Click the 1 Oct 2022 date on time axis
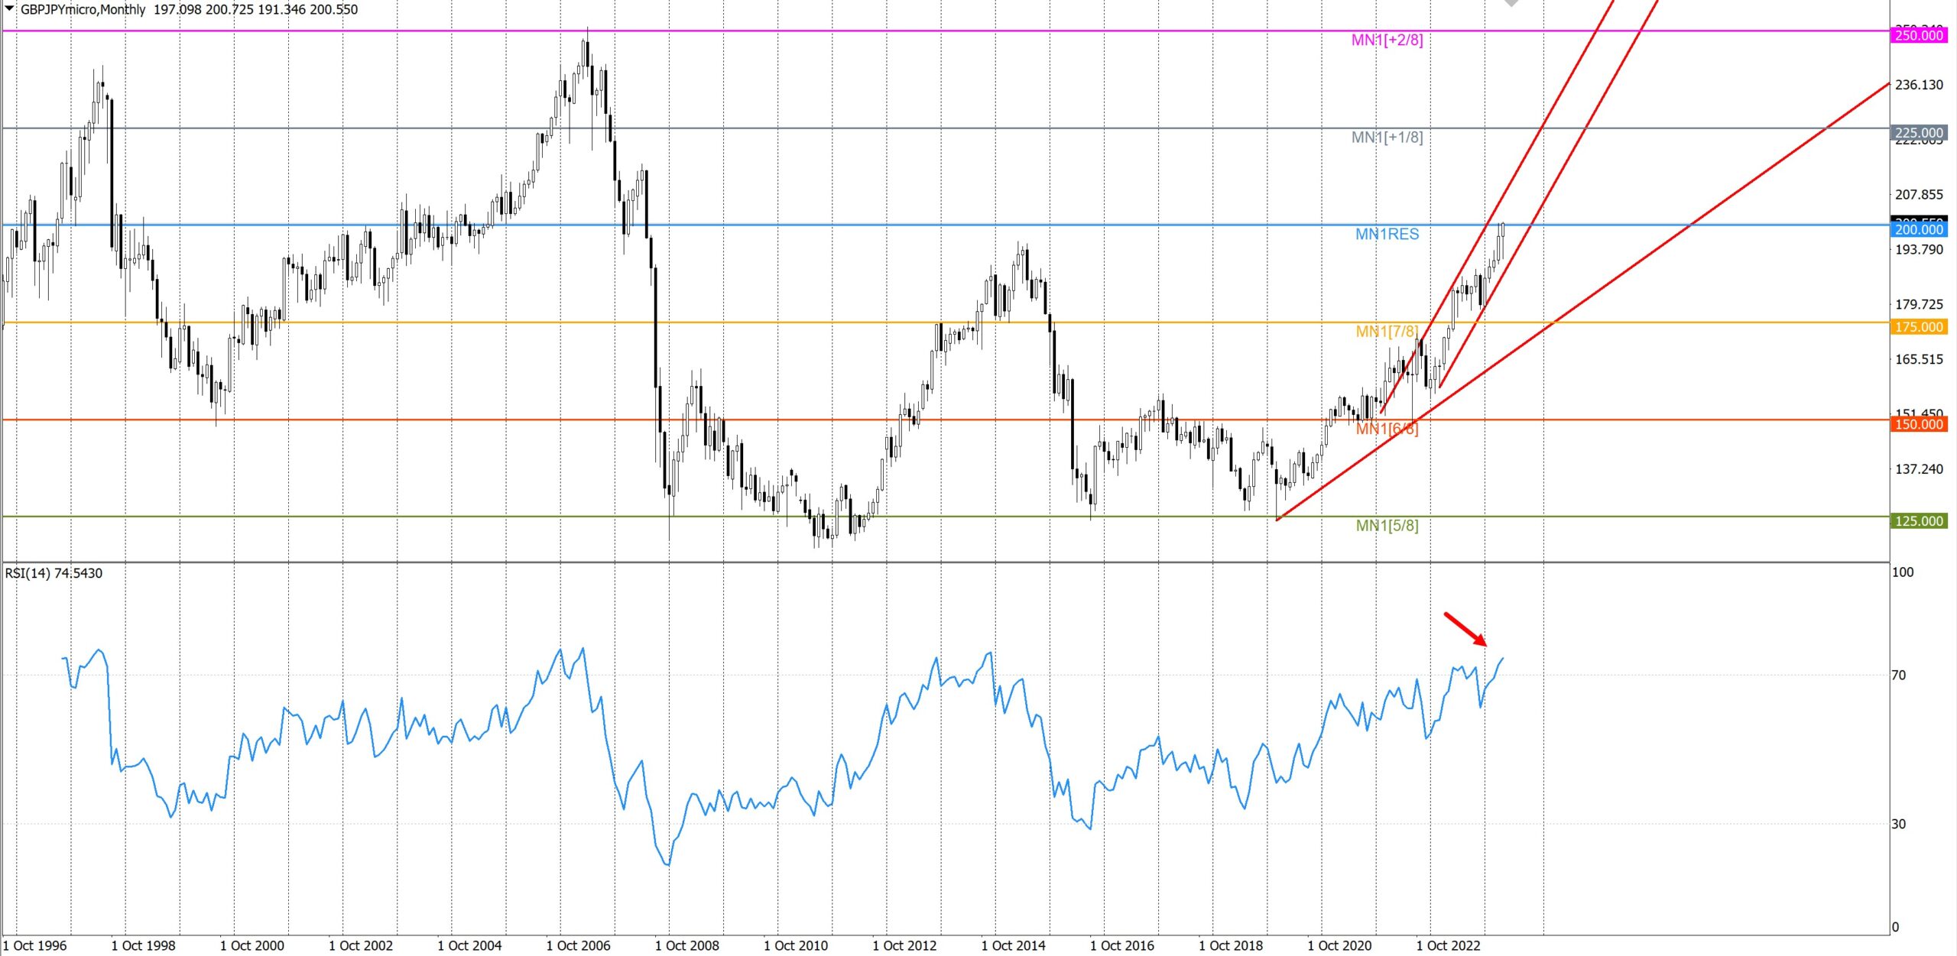 (1448, 945)
